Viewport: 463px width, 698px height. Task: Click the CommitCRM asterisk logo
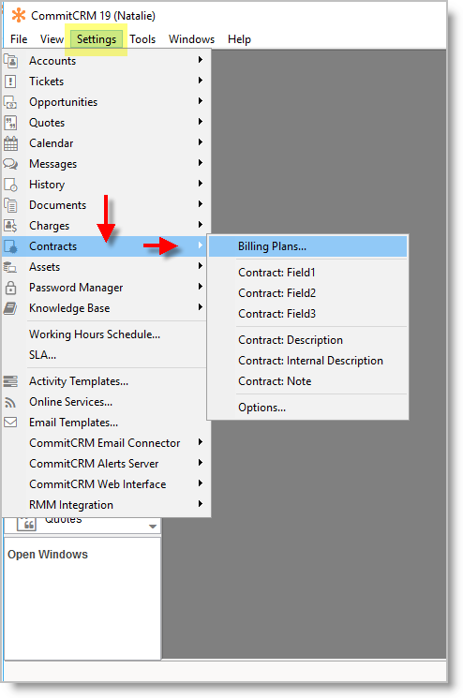(19, 16)
